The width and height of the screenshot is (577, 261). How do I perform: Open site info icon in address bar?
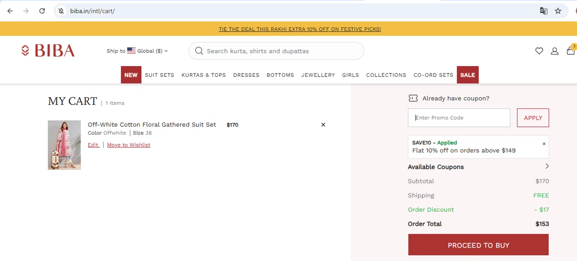(61, 11)
